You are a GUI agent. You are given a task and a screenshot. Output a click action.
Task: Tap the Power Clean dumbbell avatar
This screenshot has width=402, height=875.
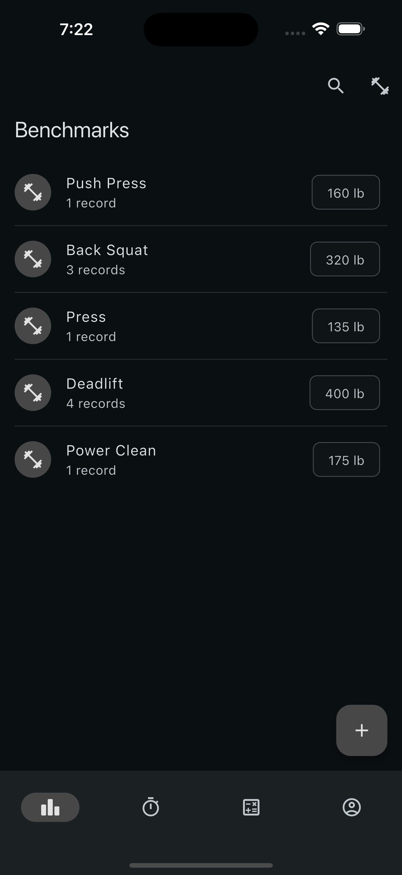tap(33, 459)
